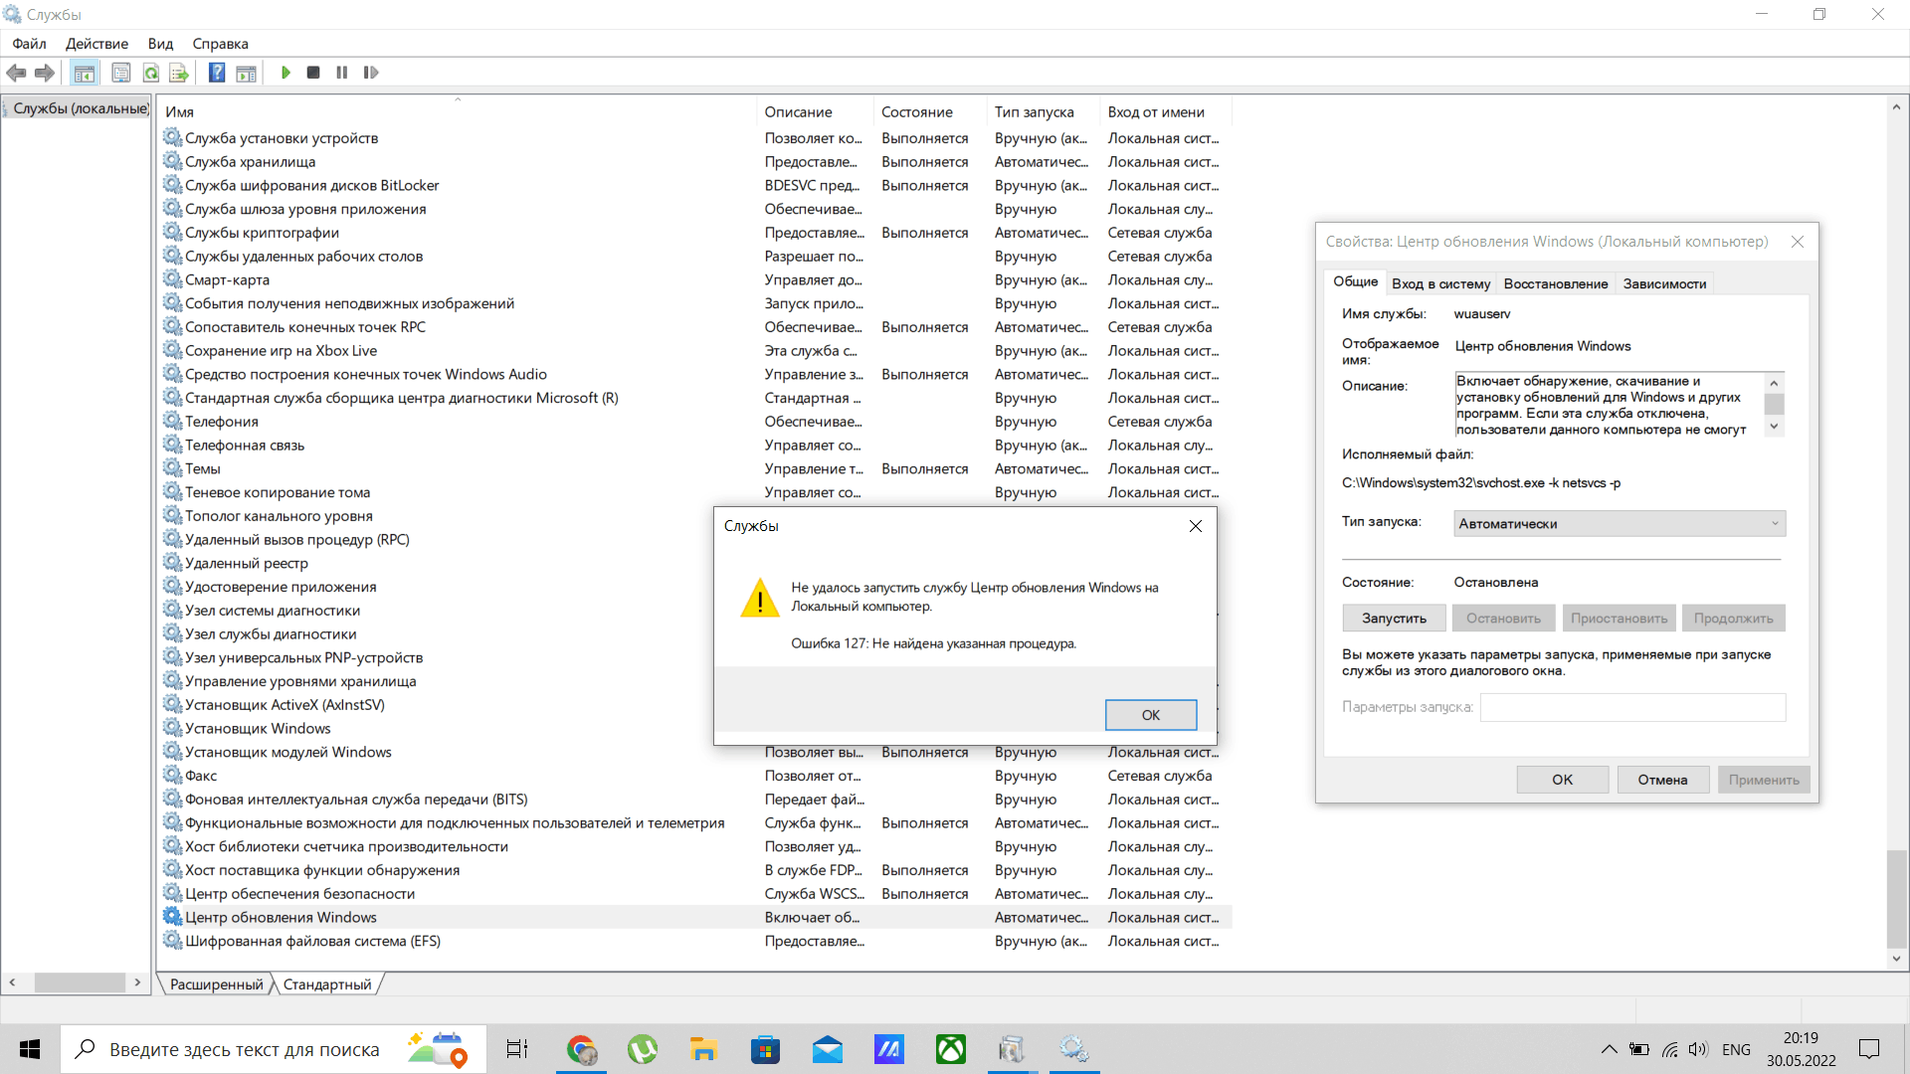Close the properties window with X
Image resolution: width=1910 pixels, height=1074 pixels.
point(1798,242)
